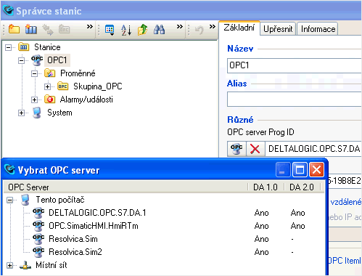Viewport: 362px width, 276px height.
Task: Click the DA 1.0 column header
Action: click(x=266, y=187)
